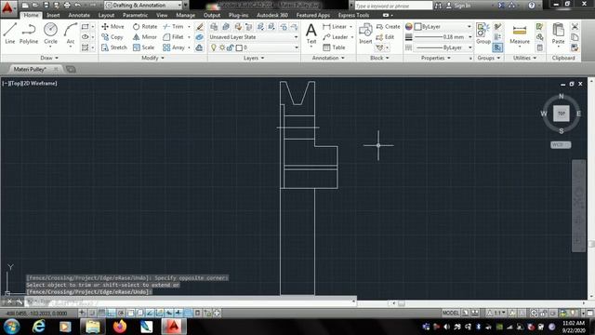595x335 pixels.
Task: Click the Stretch tool
Action: click(114, 47)
